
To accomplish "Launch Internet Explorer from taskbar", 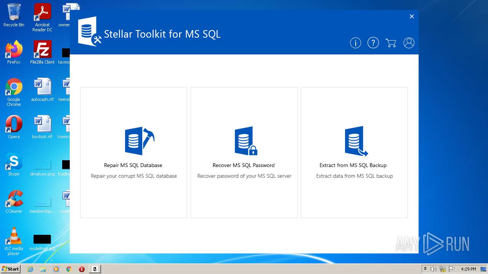I will pos(30,269).
